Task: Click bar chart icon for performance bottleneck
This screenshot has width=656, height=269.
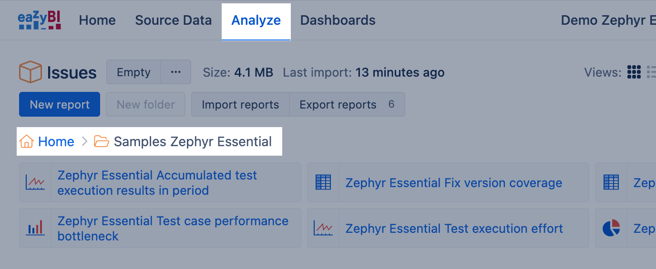Action: pos(36,228)
